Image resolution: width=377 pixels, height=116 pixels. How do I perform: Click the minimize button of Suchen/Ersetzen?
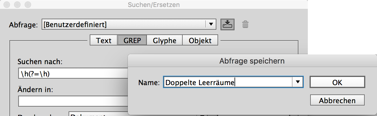coord(17,5)
